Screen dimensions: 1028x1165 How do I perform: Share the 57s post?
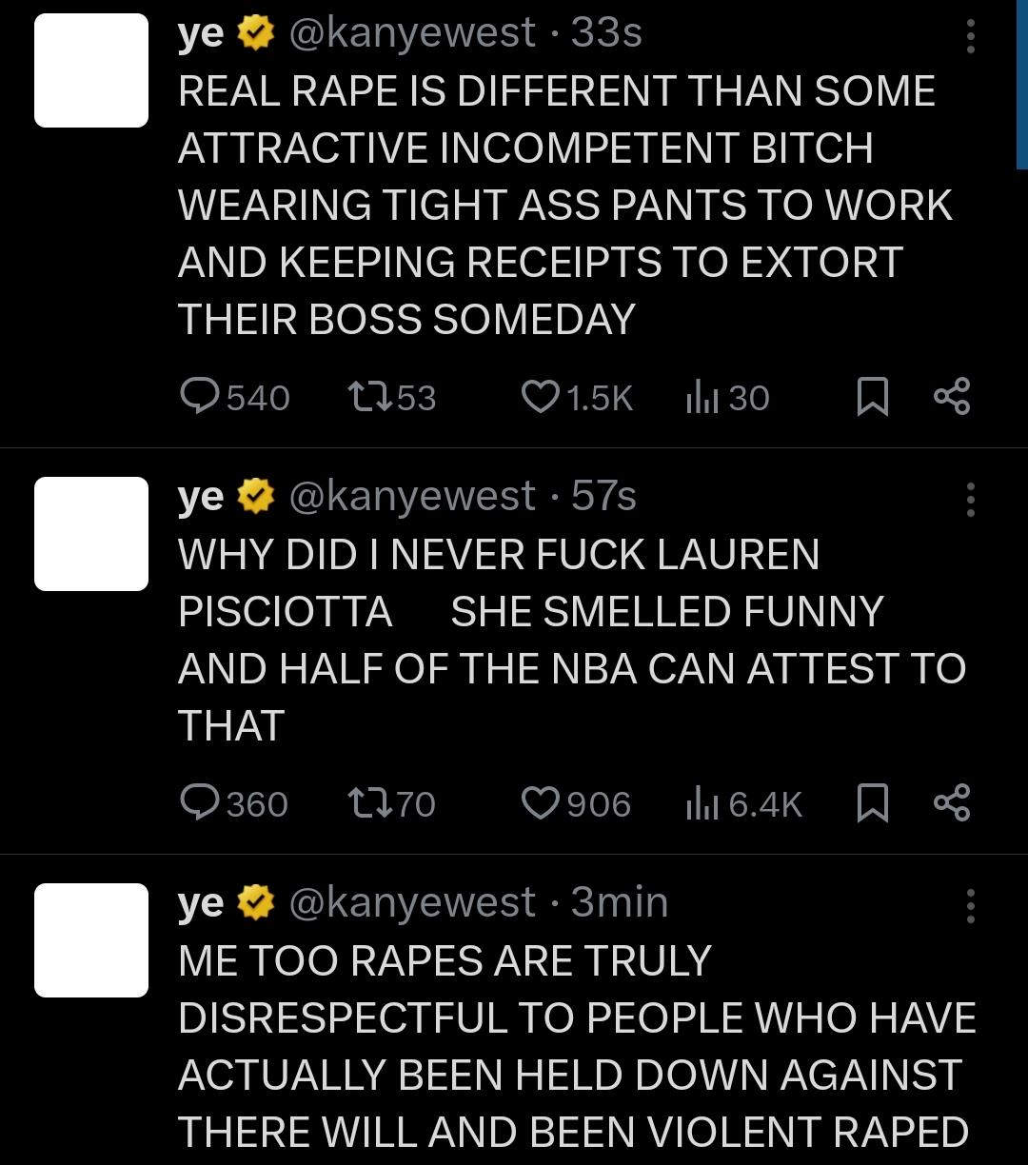point(952,804)
